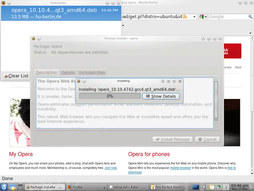Viewport: 254px width, 191px height.
Task: Open the address bar history dropdown arrow
Action: point(194,17)
